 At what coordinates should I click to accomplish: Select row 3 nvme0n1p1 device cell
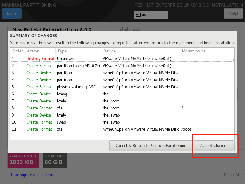coord(141,73)
